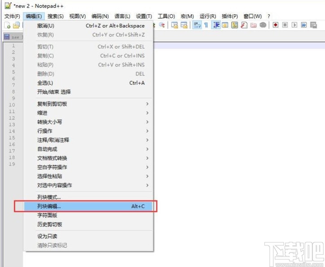The image size is (325, 267).
Task: Choose 恢复(R) redo entry
Action: [x=88, y=35]
